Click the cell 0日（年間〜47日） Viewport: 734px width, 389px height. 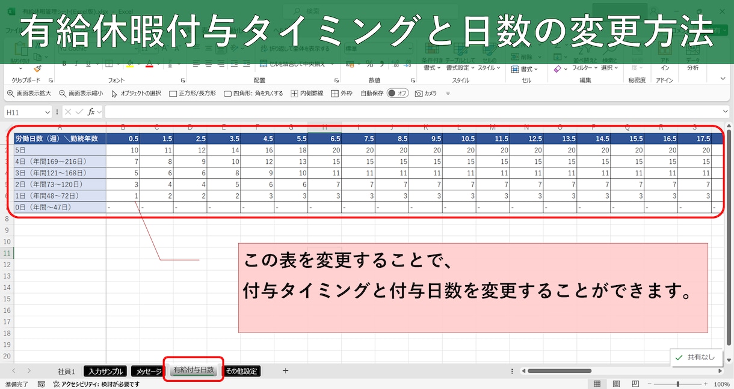60,207
